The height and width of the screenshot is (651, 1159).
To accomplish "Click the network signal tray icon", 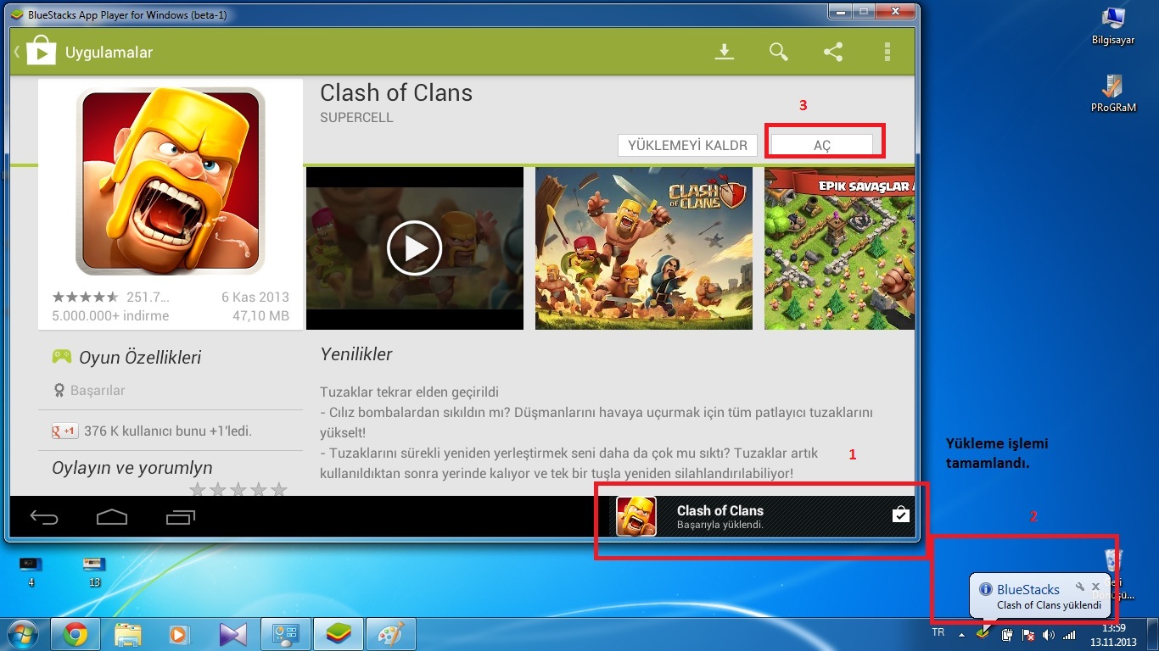I will tap(1070, 634).
